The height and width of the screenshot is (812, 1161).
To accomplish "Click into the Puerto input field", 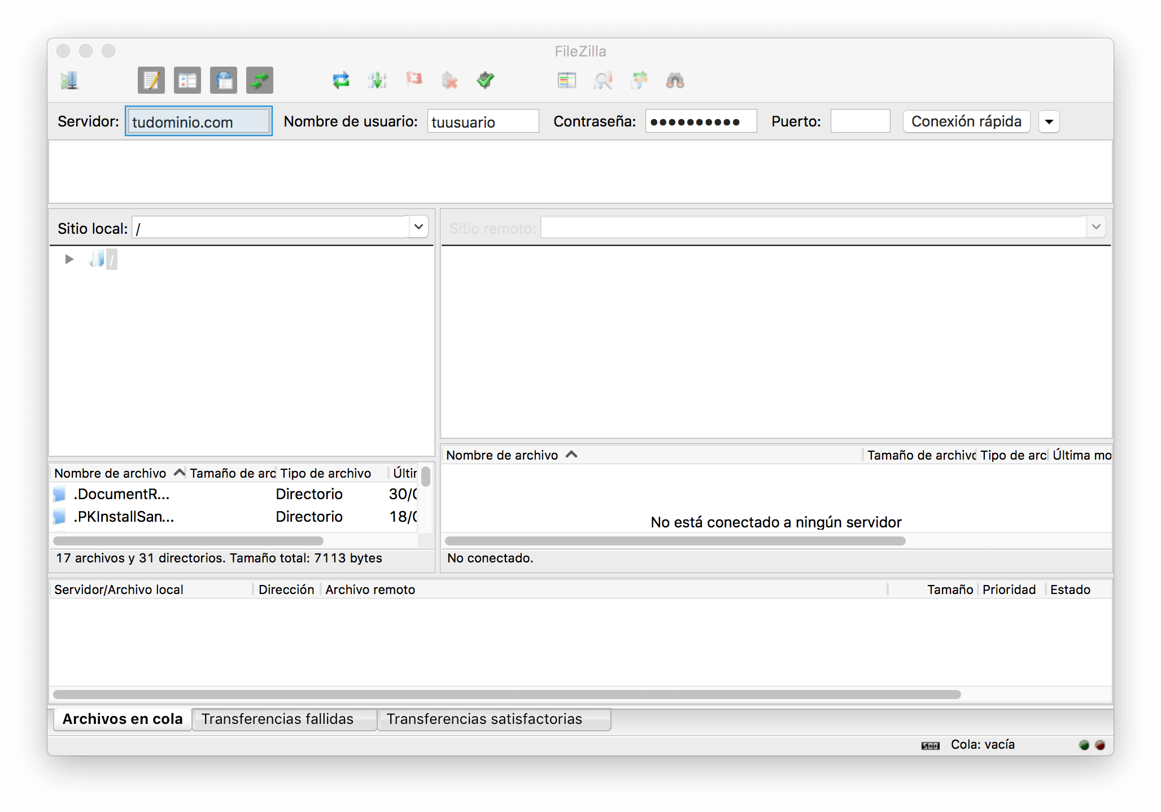I will pyautogui.click(x=860, y=121).
